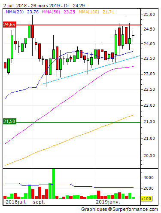Click the 2018juil. date axis label
The width and height of the screenshot is (161, 213).
tap(16, 202)
